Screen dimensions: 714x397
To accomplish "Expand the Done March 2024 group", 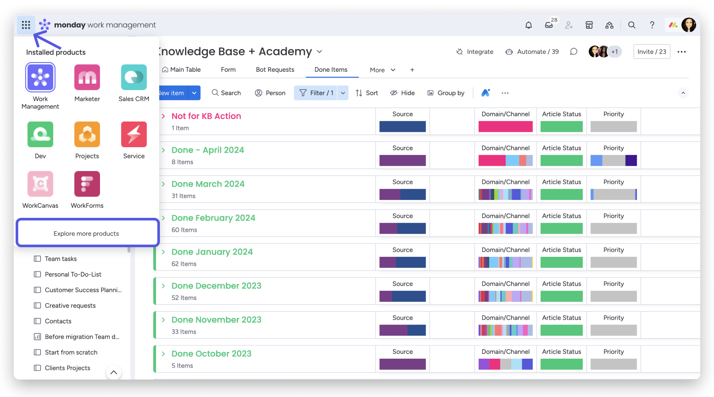I will [x=163, y=184].
